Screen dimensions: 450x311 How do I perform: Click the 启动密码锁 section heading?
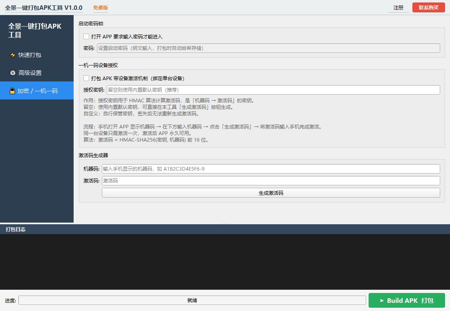91,24
